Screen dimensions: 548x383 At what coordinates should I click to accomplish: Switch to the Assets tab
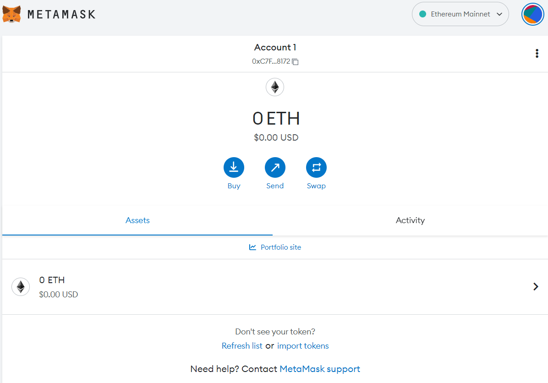pos(137,220)
